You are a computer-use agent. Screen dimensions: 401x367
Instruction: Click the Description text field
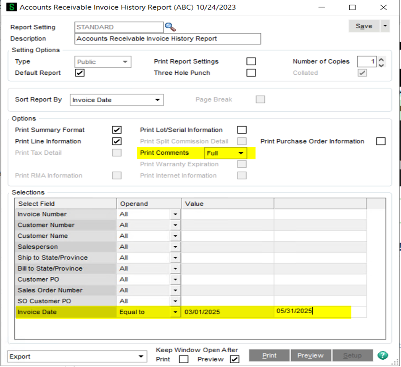click(x=168, y=39)
